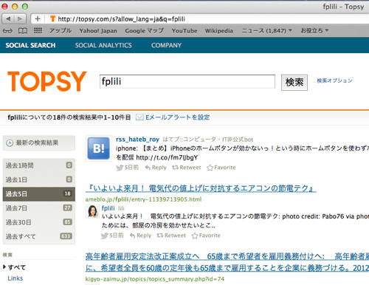
Task: Open the fplili username link
Action: point(108,208)
